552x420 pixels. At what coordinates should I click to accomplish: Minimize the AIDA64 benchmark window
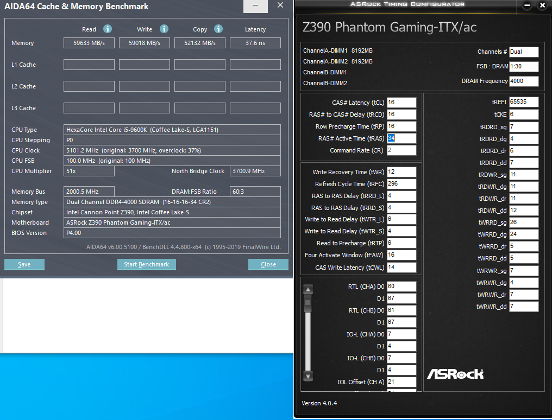[x=255, y=5]
